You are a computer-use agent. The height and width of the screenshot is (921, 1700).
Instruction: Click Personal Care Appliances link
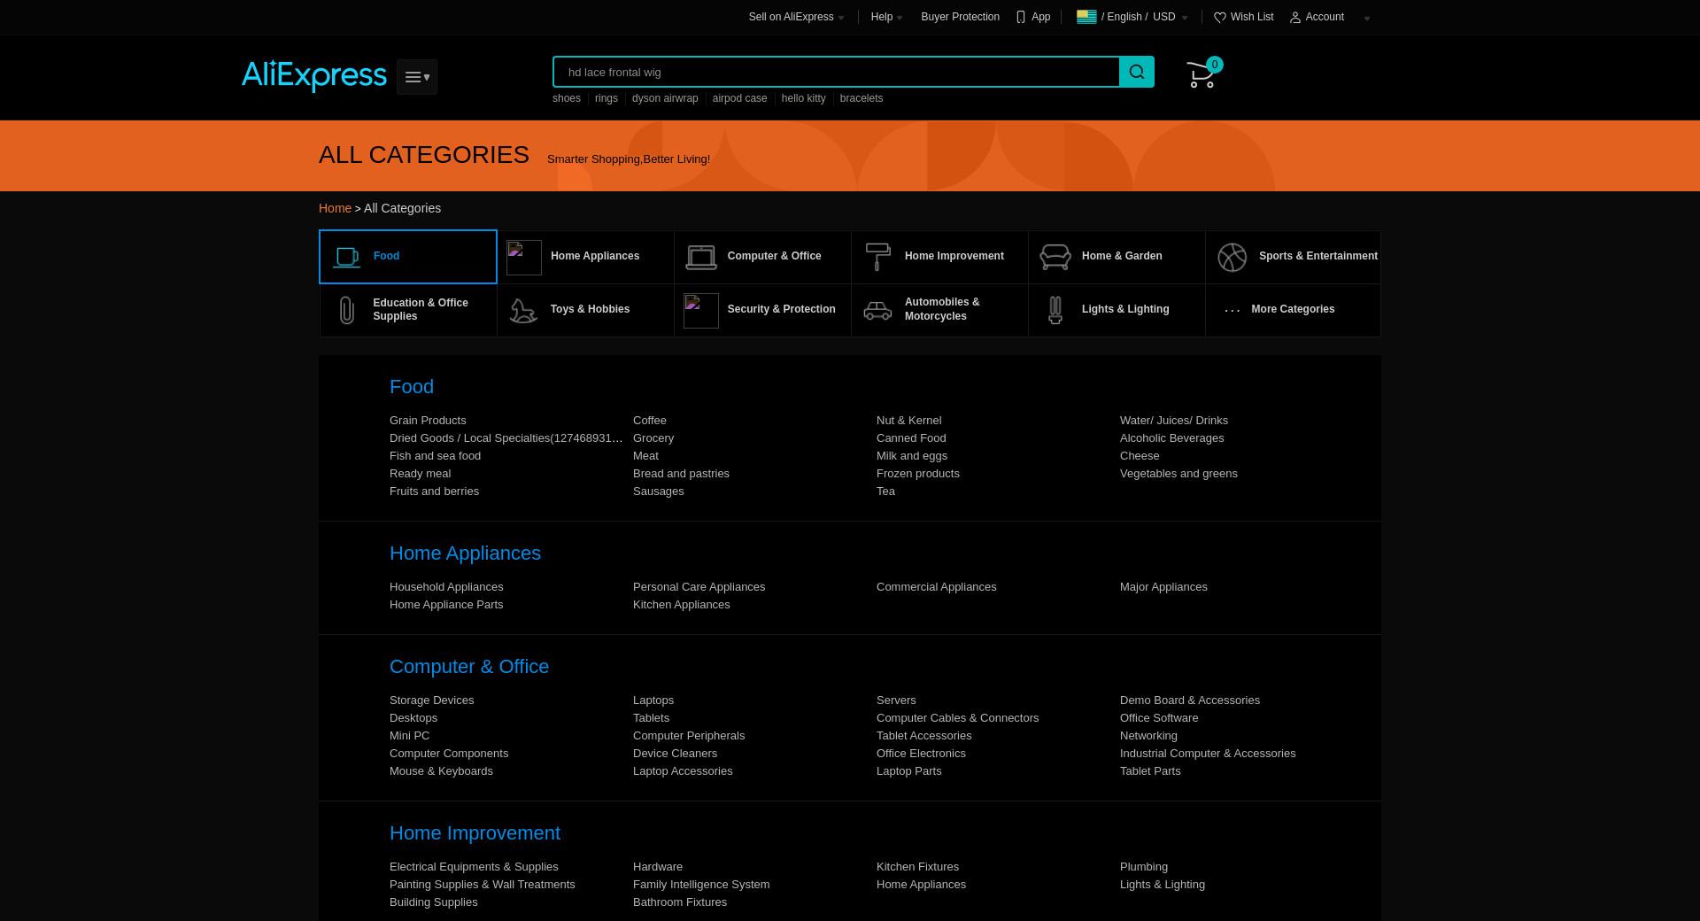[x=699, y=587]
